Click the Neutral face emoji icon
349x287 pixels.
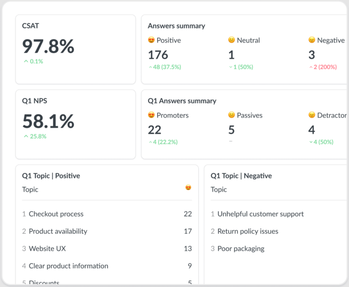pos(231,40)
